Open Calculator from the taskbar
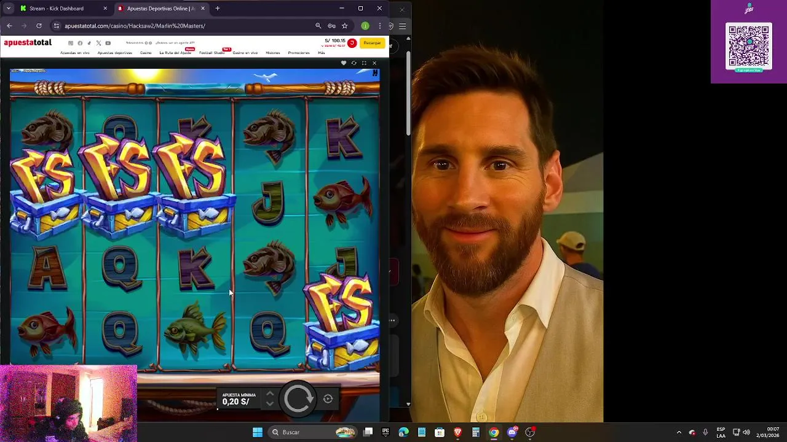This screenshot has height=442, width=787. tap(475, 432)
